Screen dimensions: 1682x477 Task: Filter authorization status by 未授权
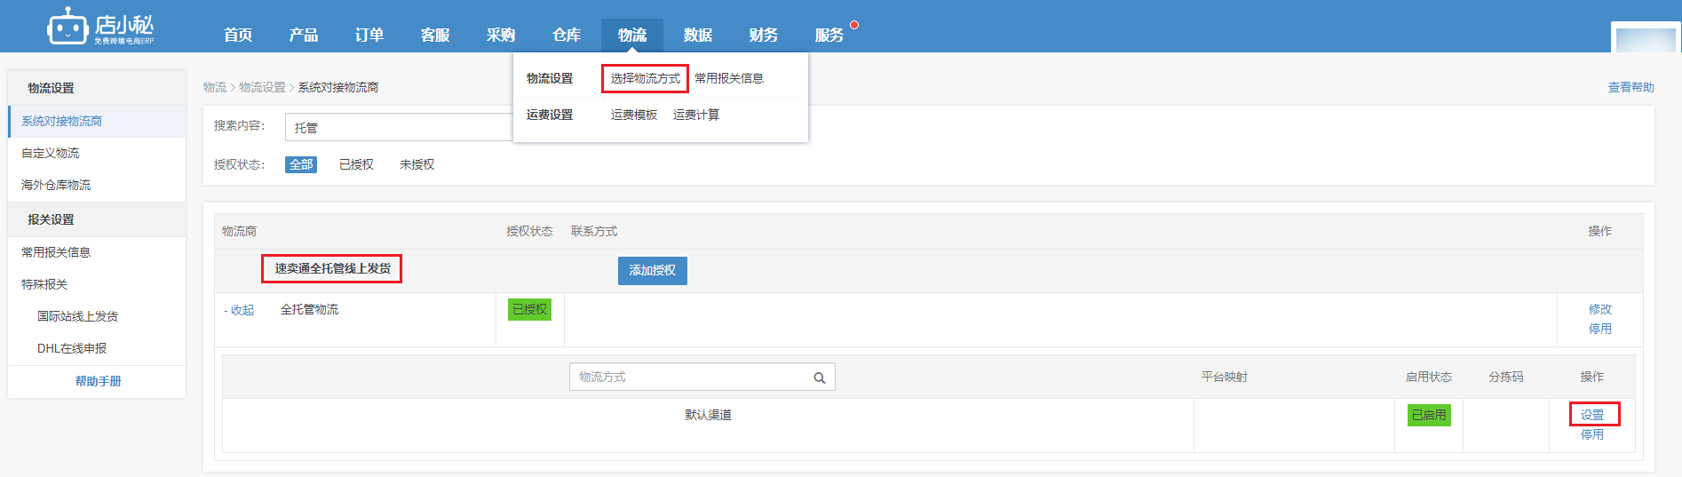417,164
